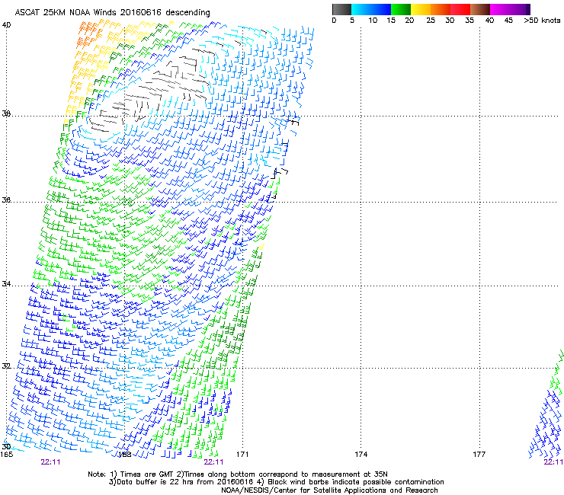564x495 pixels.
Task: Click the note line 'Times are GMT'
Action: pyautogui.click(x=146, y=474)
